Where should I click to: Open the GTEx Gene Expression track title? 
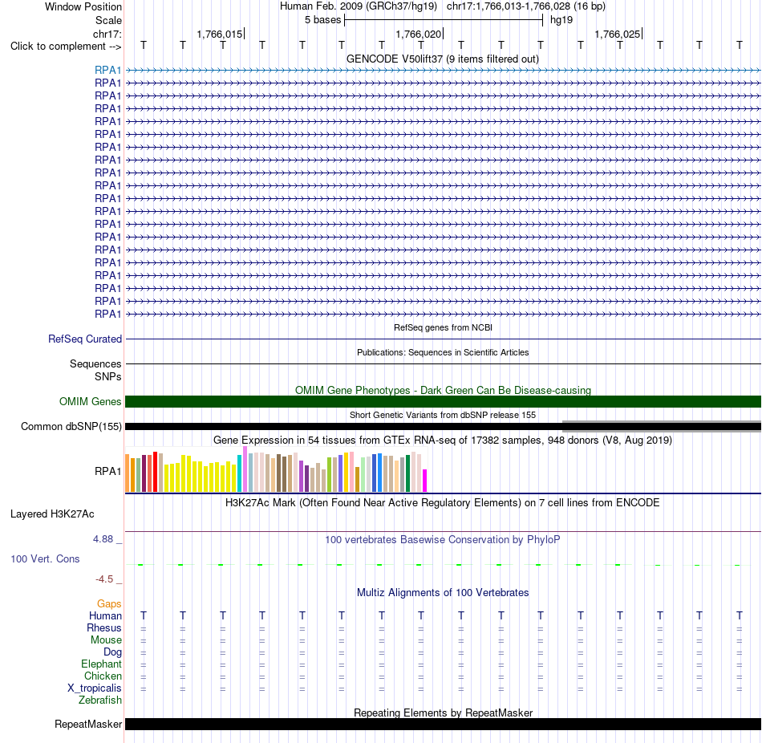click(443, 440)
